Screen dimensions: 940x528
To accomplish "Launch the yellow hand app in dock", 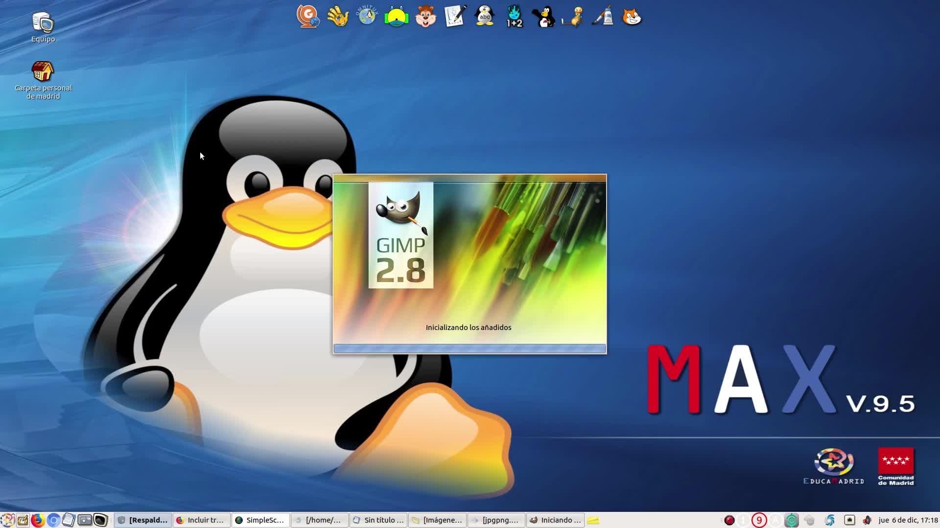I will pyautogui.click(x=337, y=16).
